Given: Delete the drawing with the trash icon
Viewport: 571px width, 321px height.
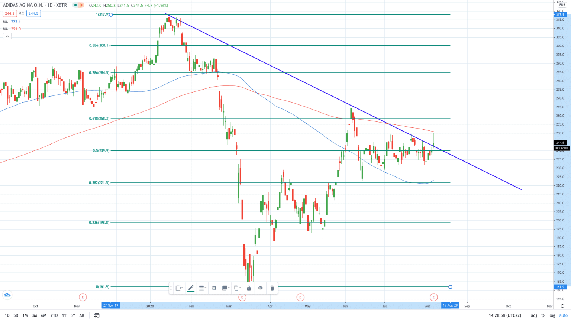Looking at the screenshot, I should point(272,288).
